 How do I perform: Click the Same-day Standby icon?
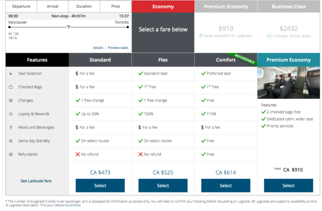11,140
